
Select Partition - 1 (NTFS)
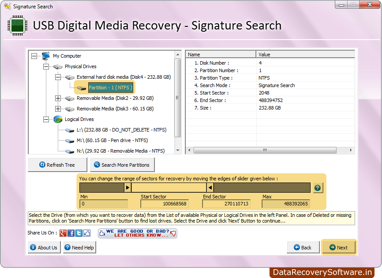coord(111,88)
